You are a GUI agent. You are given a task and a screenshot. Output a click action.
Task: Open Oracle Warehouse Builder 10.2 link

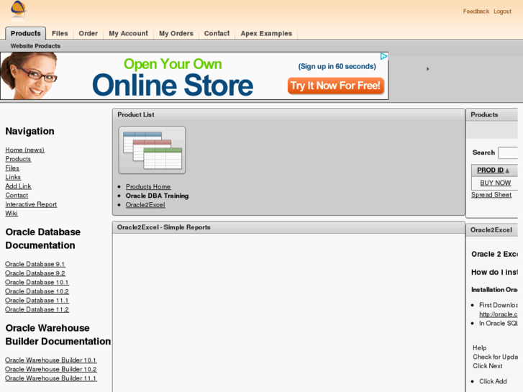[x=50, y=369]
